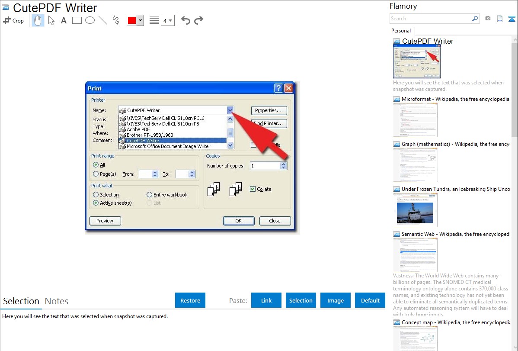
Task: Click the icon beside Concept map title
Action: (x=396, y=322)
